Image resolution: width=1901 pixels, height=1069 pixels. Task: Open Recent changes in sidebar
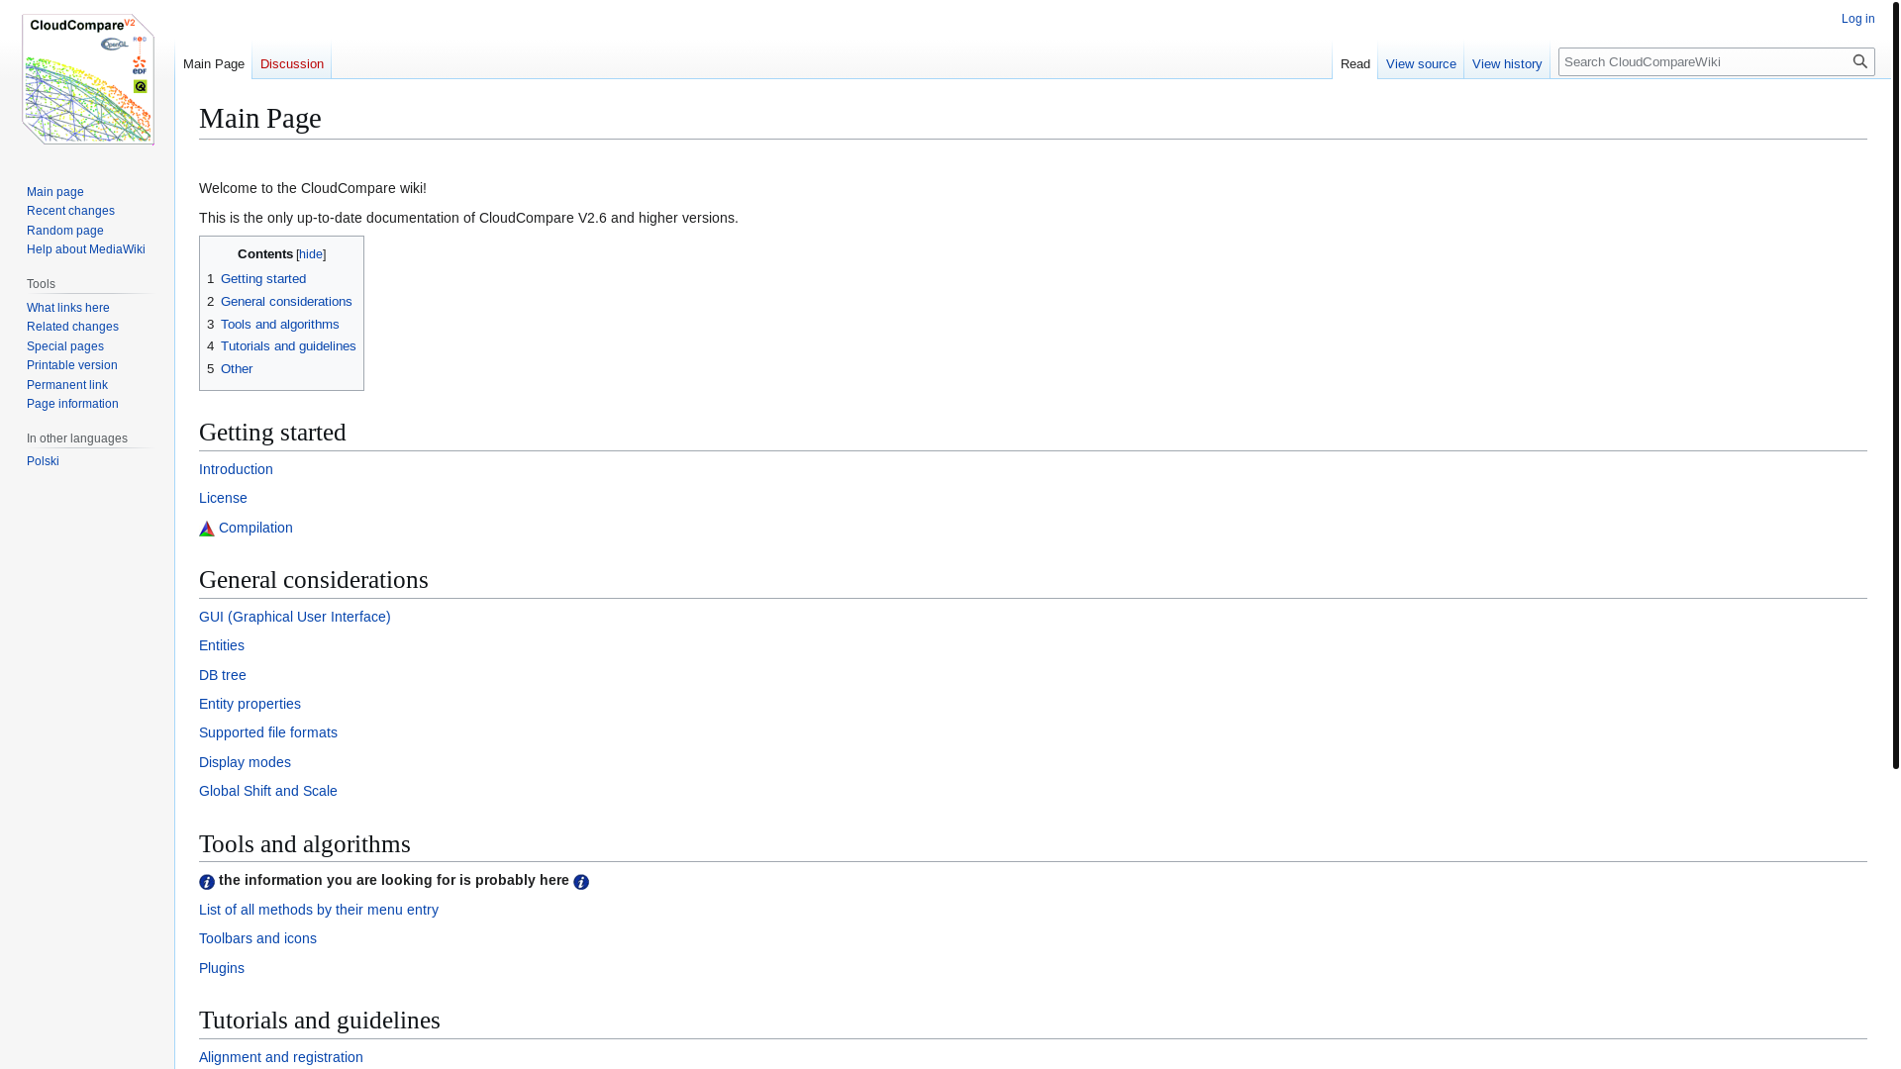tap(70, 211)
